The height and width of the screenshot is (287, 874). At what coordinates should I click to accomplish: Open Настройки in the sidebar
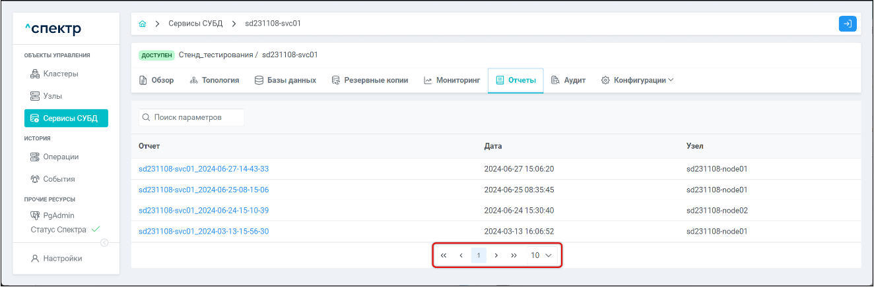point(62,259)
